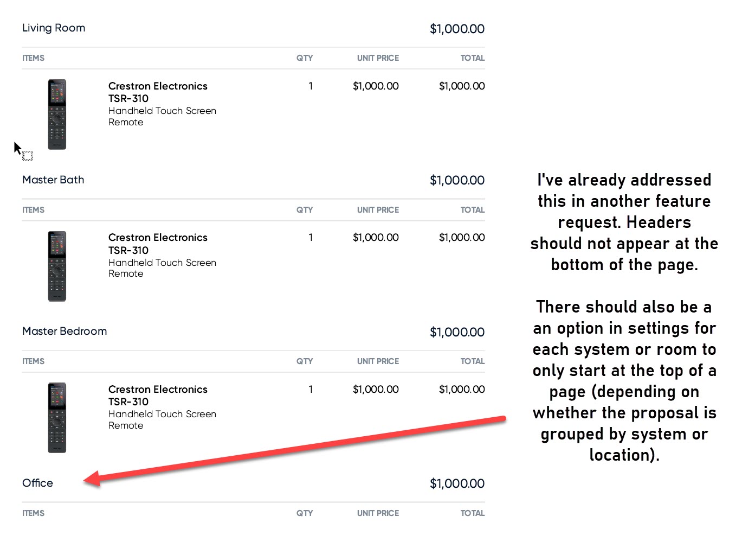Click the ITEMS column header under Office
This screenshot has width=755, height=548.
(33, 513)
